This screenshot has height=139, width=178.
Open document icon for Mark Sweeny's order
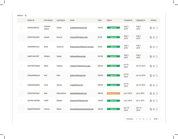pos(151,66)
